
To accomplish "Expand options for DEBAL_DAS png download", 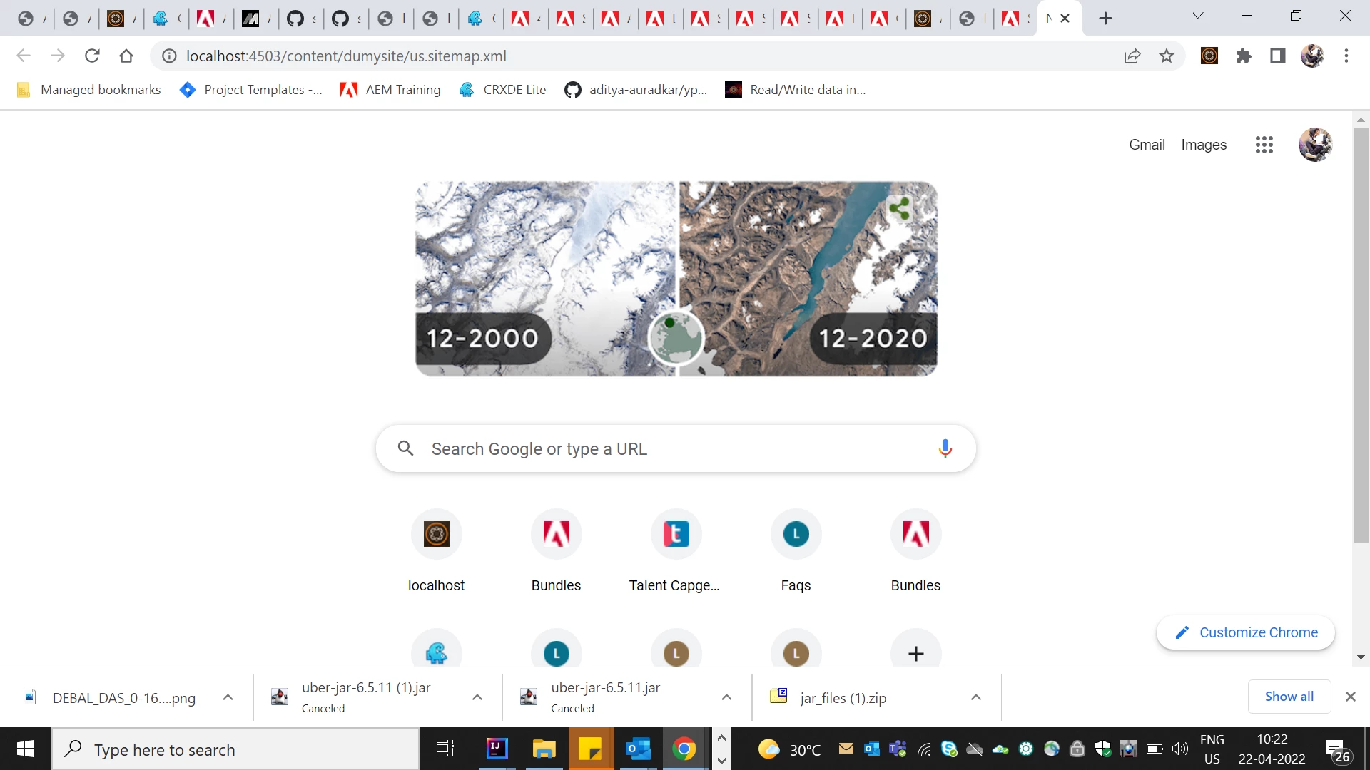I will click(228, 697).
